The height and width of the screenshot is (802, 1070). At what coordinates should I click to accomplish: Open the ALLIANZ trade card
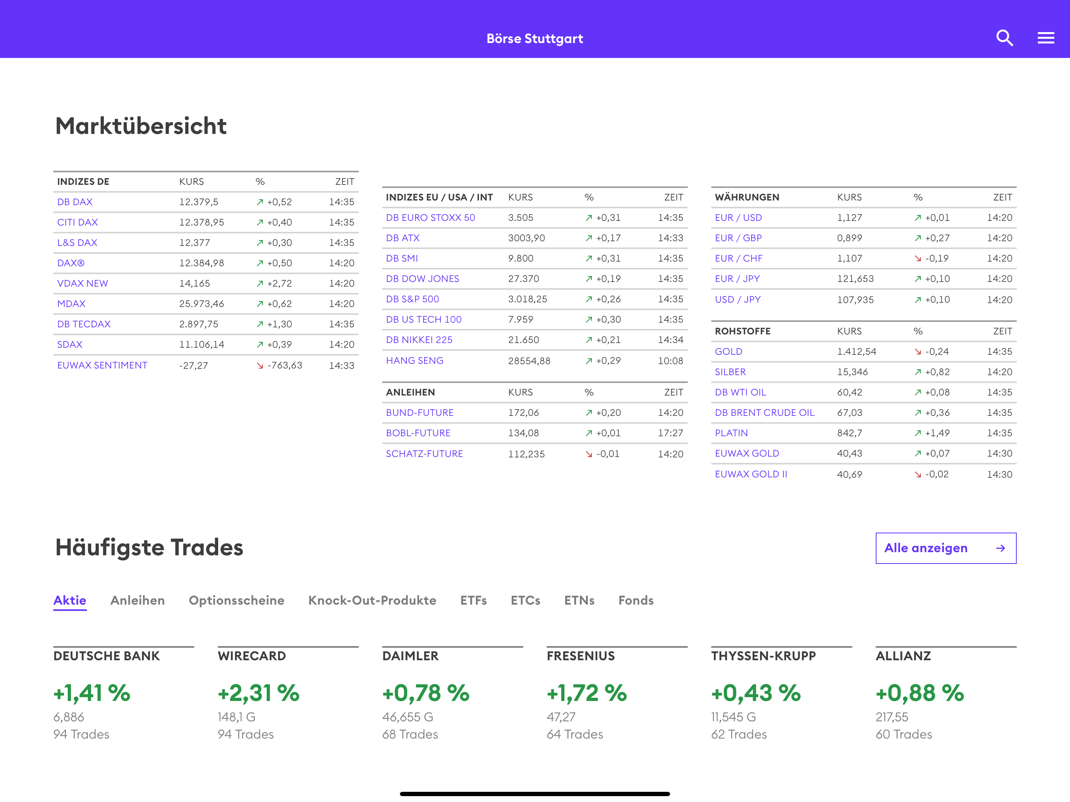coord(946,693)
